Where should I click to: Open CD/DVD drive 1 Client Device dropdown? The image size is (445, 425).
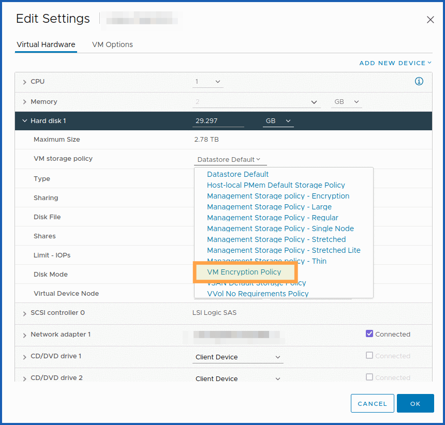coord(238,357)
